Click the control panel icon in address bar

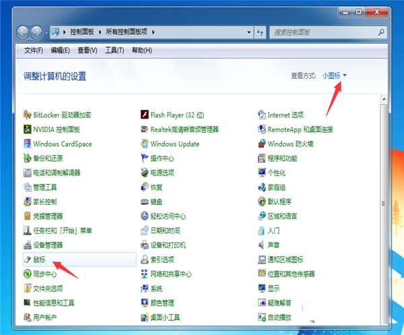pos(55,32)
